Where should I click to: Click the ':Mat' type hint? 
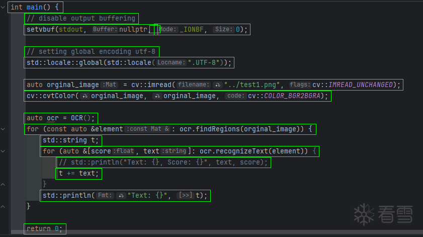point(109,85)
